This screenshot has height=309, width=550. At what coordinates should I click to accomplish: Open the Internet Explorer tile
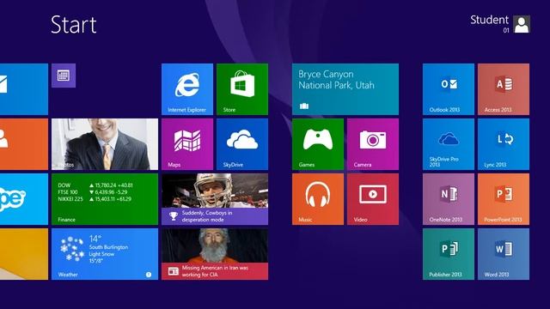click(187, 89)
